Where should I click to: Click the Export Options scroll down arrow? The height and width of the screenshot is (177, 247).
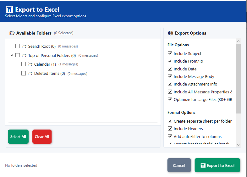[x=238, y=145]
